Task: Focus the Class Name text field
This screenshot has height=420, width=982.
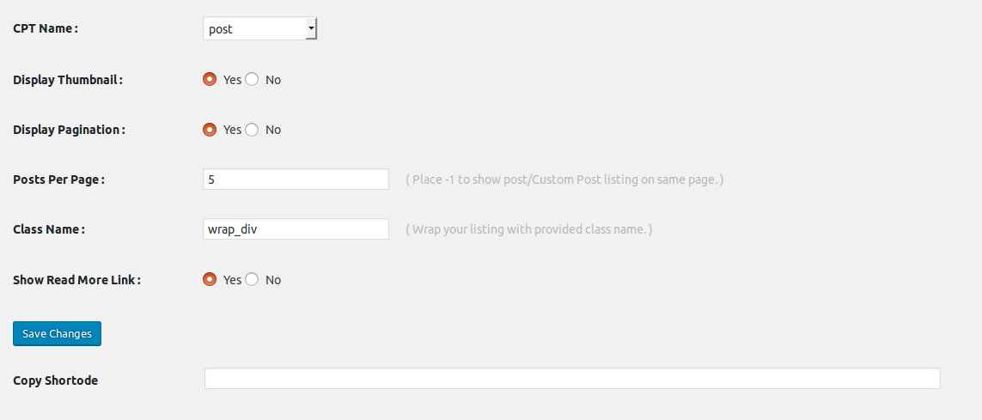Action: (x=296, y=229)
